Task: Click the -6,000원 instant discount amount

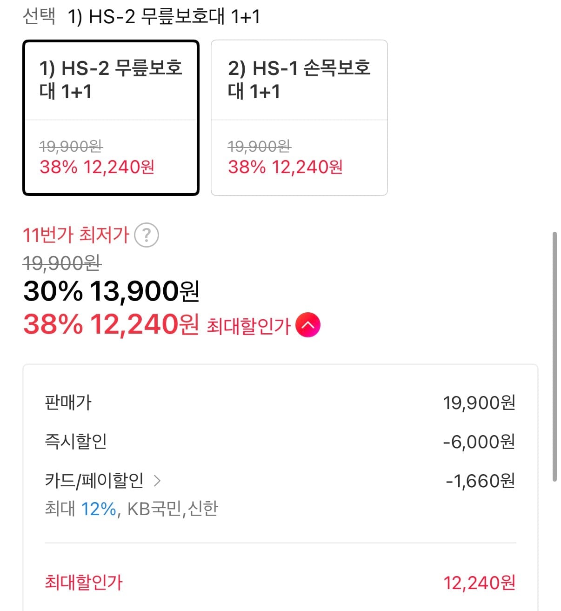Action: click(x=479, y=441)
